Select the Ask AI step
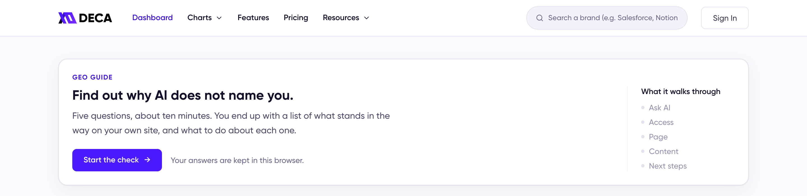 [x=659, y=108]
